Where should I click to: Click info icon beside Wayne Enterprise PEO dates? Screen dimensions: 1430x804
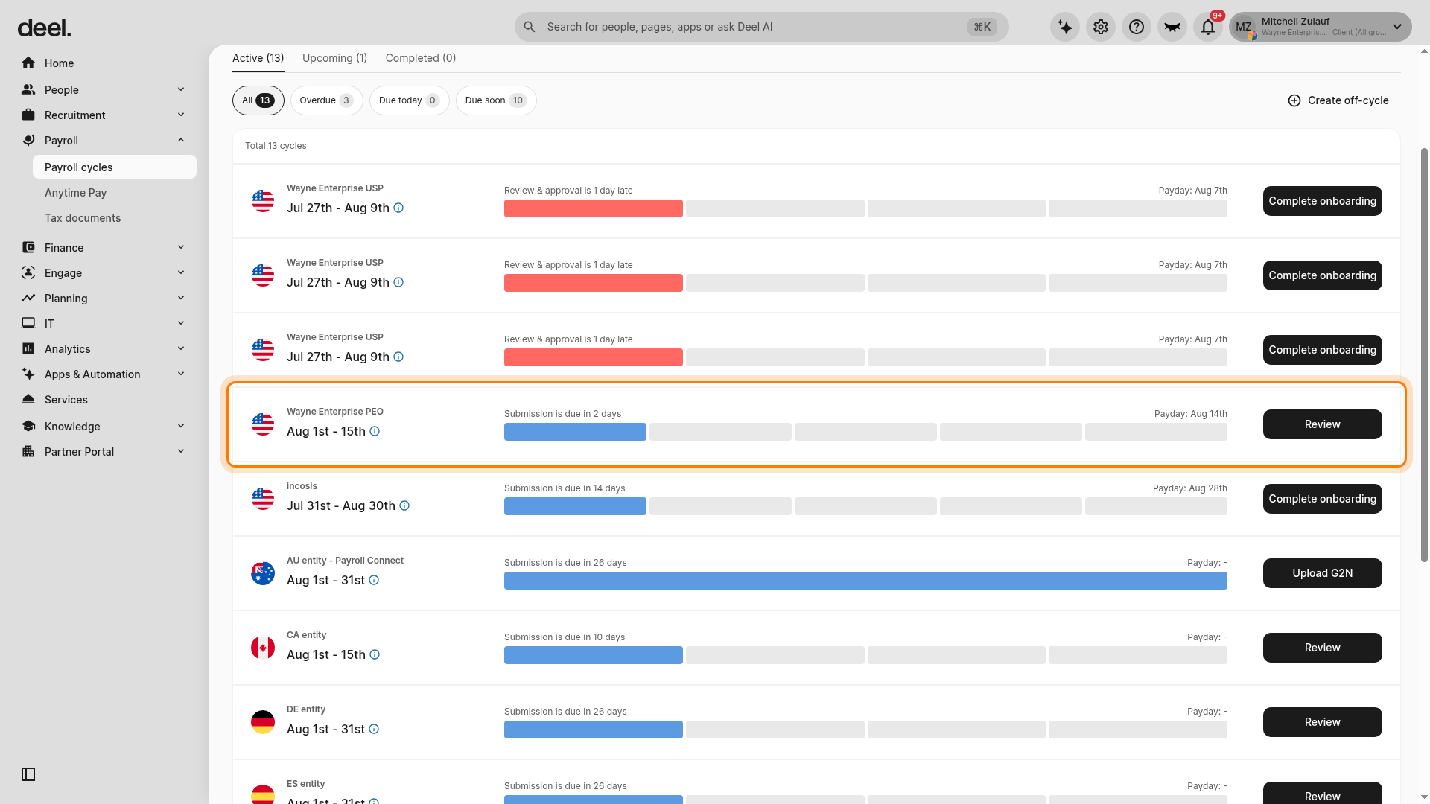click(375, 431)
